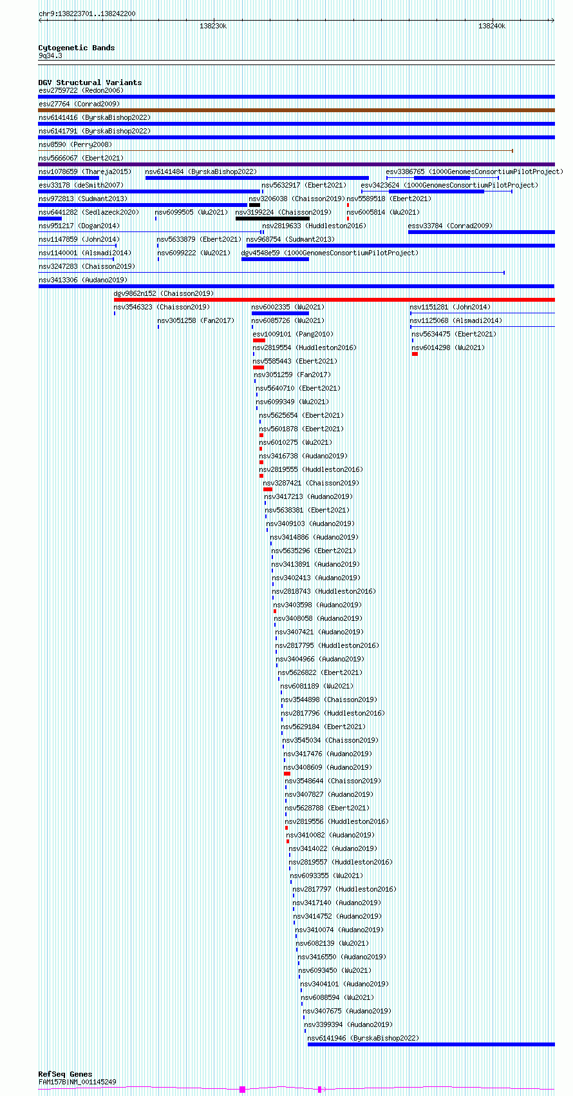
Task: Open nsv6082139 (Wu2021) variant
Action: pyautogui.click(x=333, y=943)
